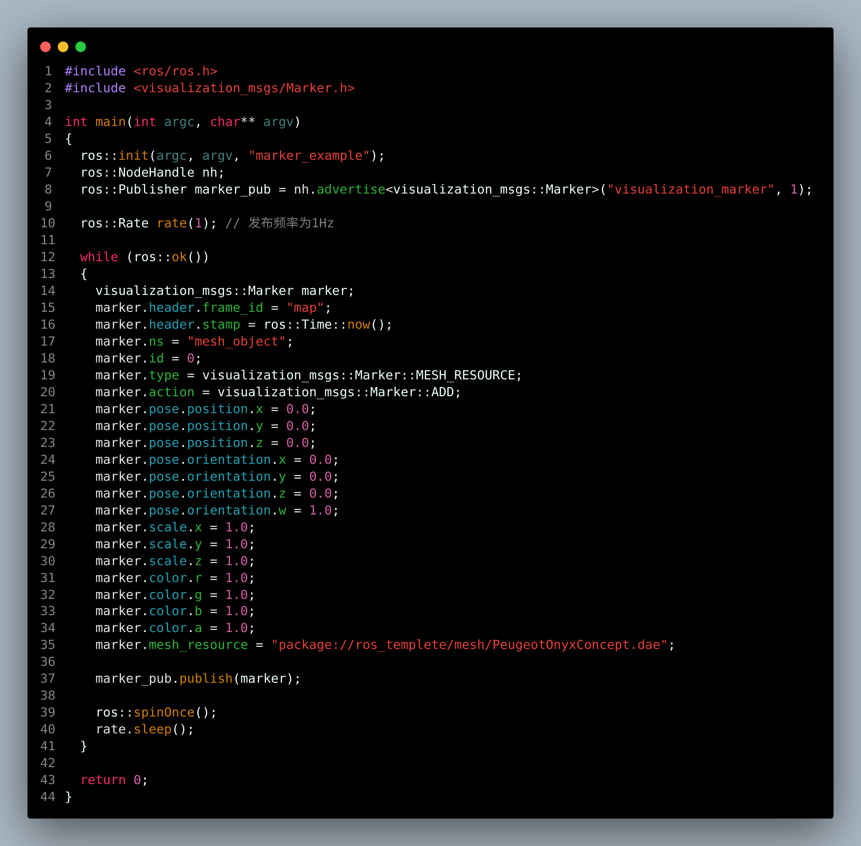
Task: Click the "mesh_object" string
Action: pos(236,341)
